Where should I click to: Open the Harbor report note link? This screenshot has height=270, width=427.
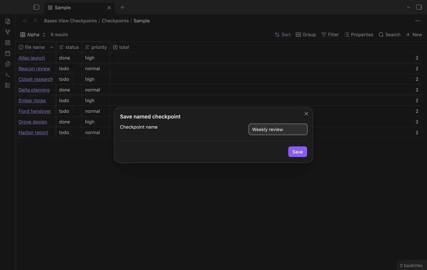(x=33, y=133)
